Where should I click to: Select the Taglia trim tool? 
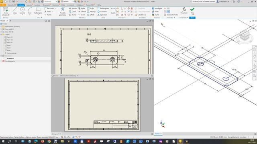tap(82, 8)
